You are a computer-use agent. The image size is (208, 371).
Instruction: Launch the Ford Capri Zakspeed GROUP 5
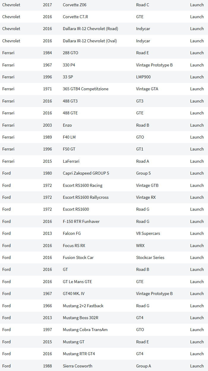[197, 173]
